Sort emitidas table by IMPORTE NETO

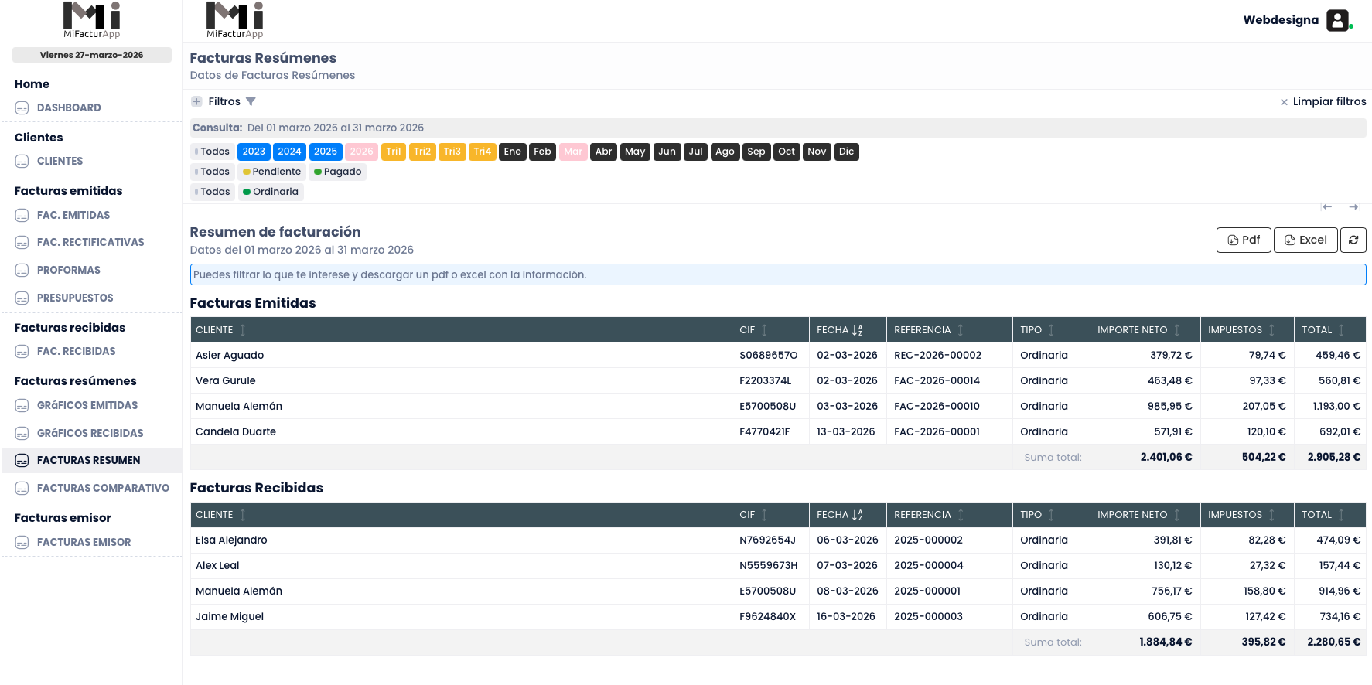[1177, 330]
